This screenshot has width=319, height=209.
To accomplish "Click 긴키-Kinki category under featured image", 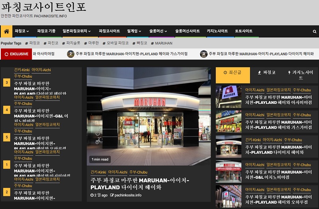I will tap(98, 172).
